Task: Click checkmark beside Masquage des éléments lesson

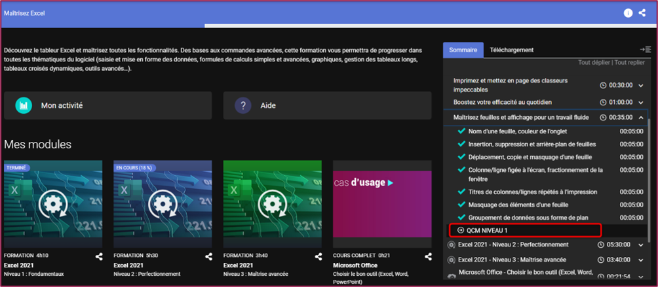Action: pos(461,205)
